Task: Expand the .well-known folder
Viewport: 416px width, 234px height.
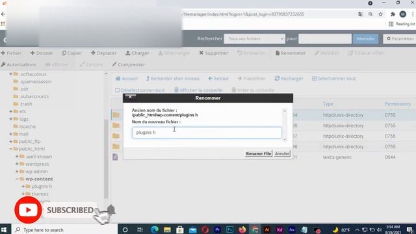Action: tap(17, 157)
